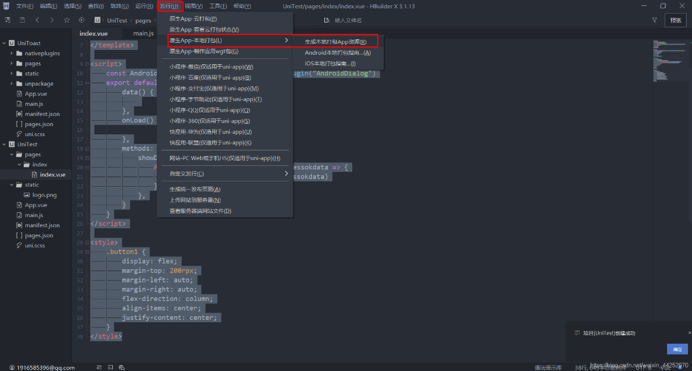
Task: Go forward with the right arrow icon
Action: pos(52,20)
